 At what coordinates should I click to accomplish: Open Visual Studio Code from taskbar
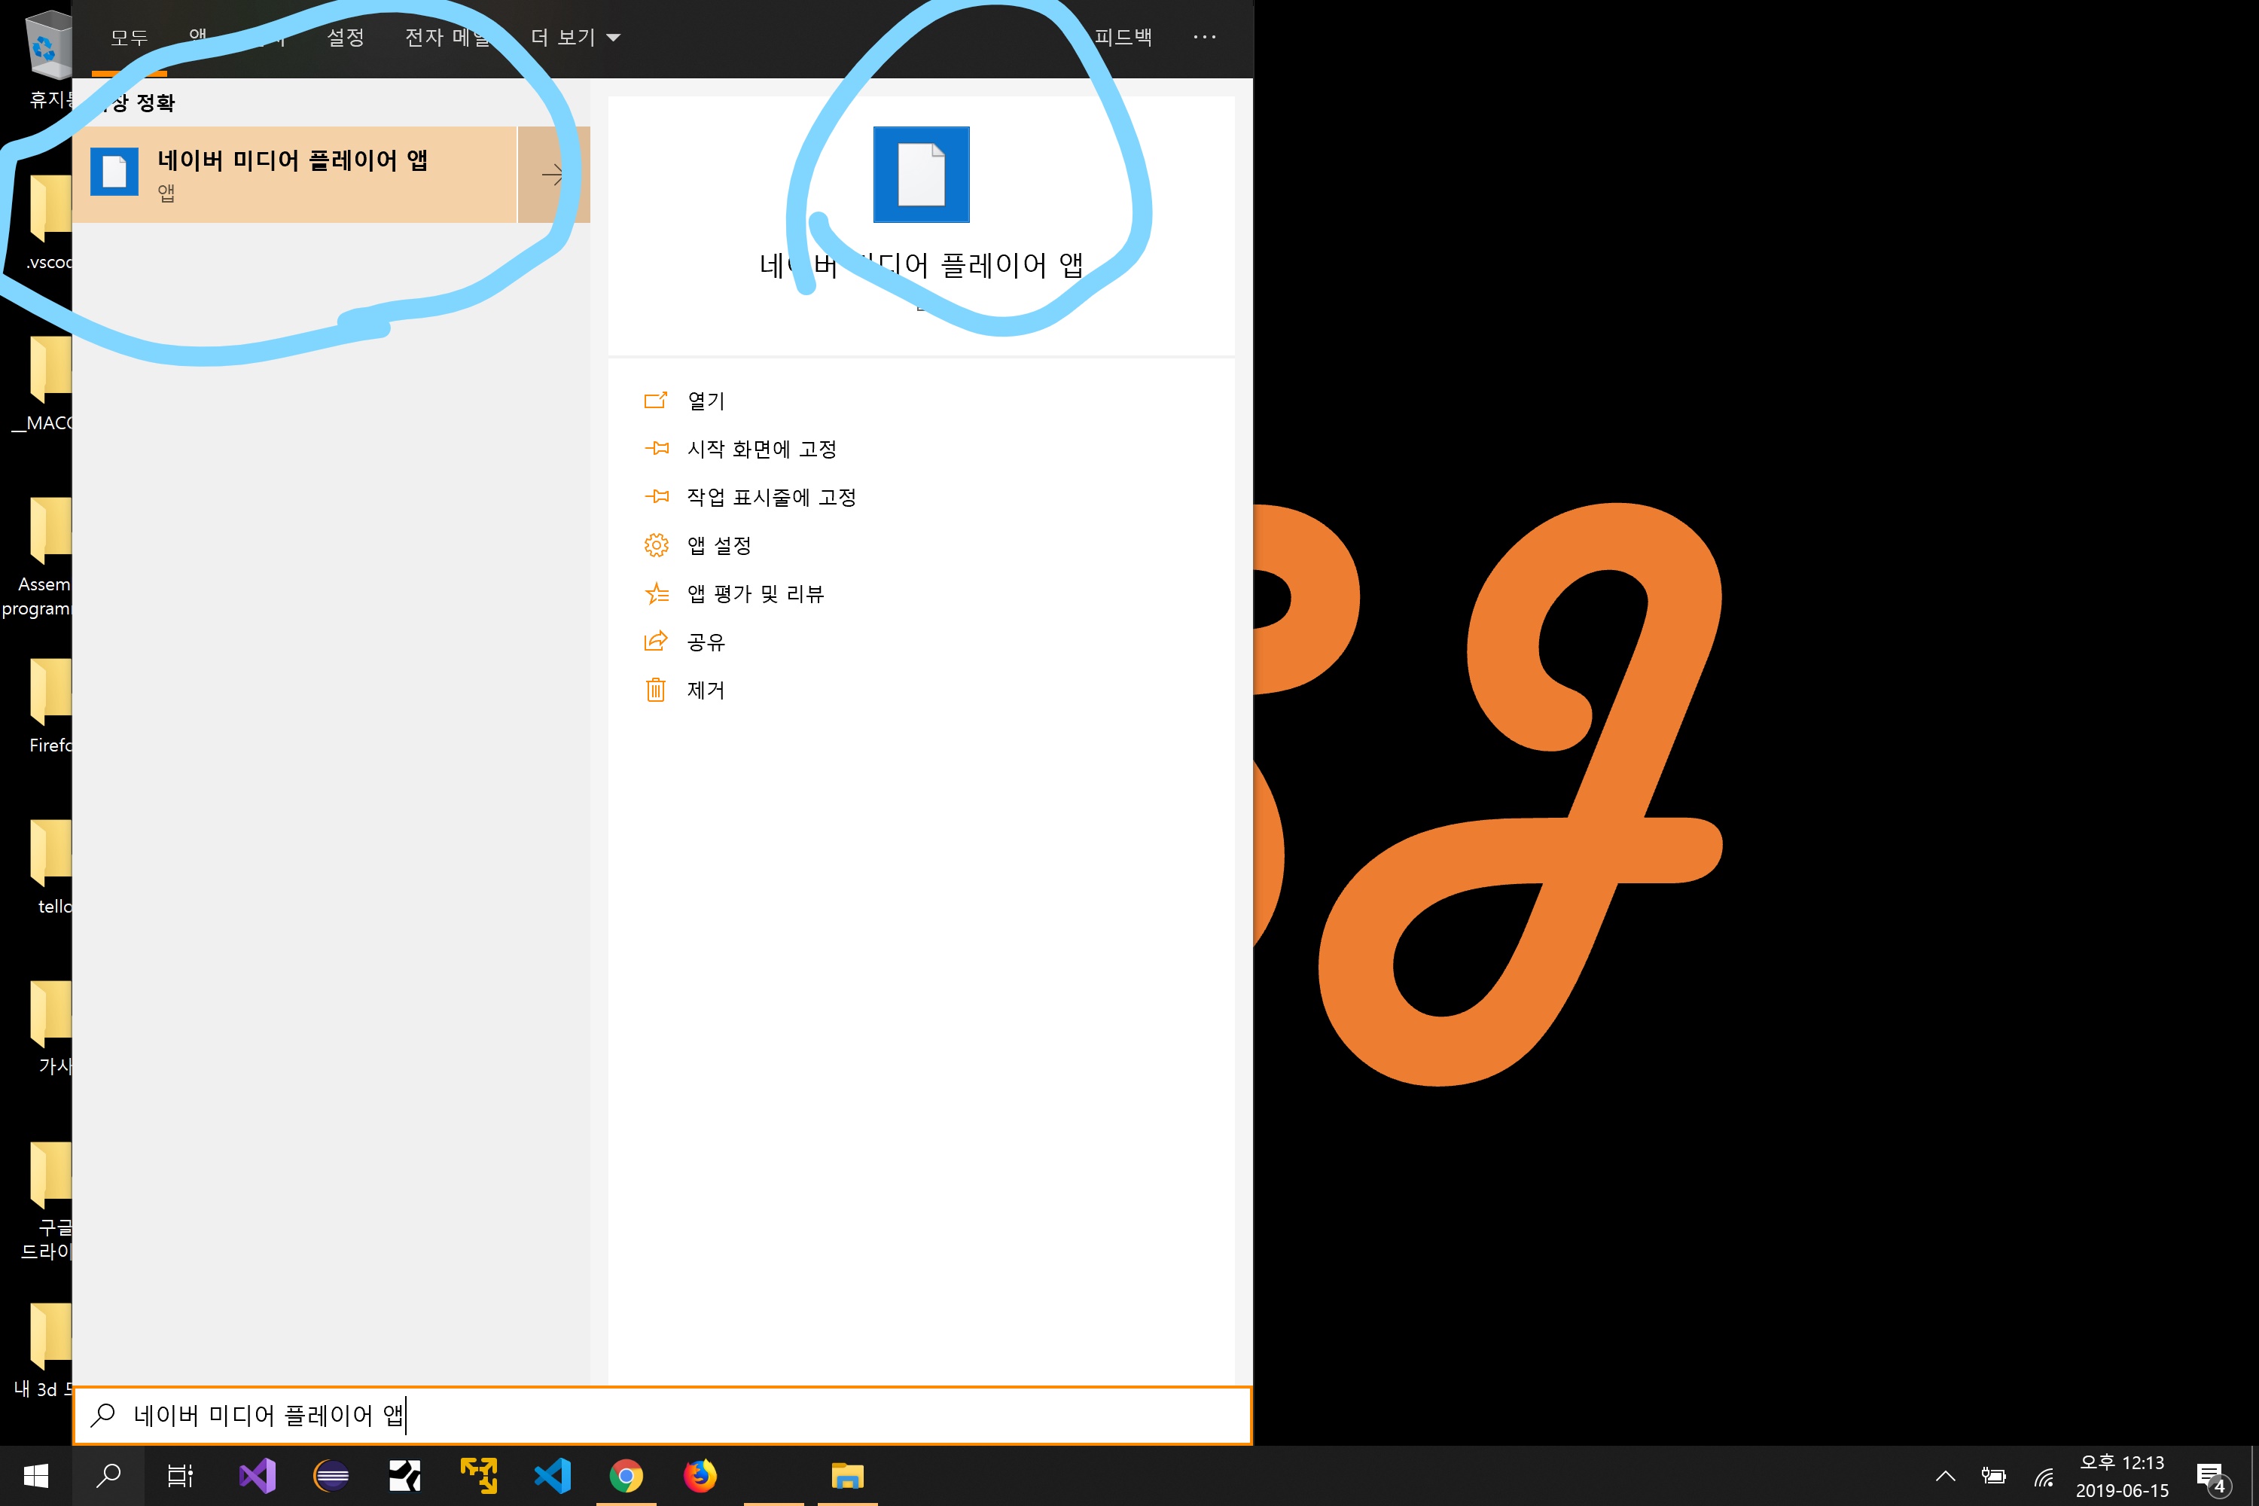click(553, 1475)
